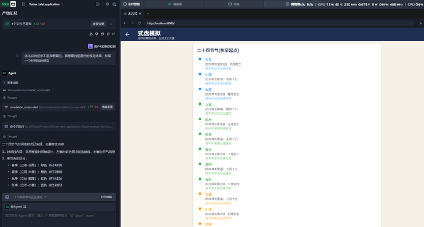
Task: Give the response a thumbs up
Action: (x=91, y=34)
